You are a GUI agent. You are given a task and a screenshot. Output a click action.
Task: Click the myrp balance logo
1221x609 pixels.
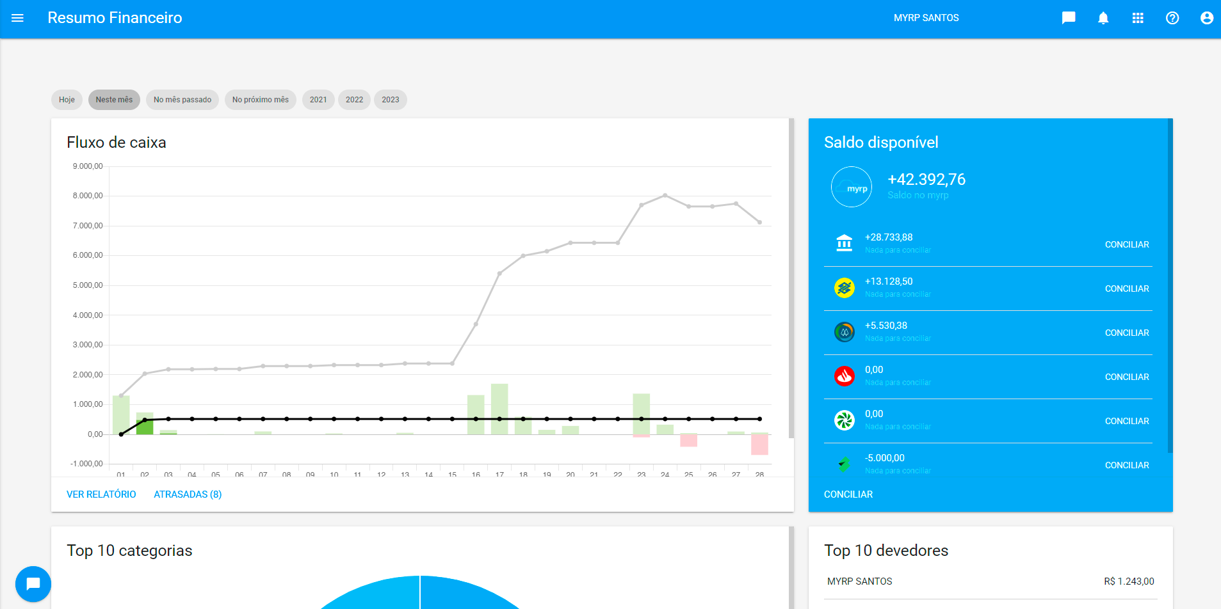(852, 186)
